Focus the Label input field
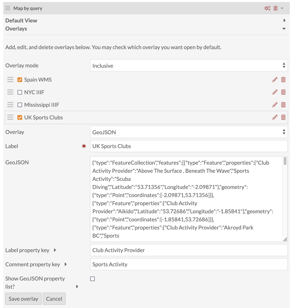Screen dimensions: 292x308 point(189,146)
